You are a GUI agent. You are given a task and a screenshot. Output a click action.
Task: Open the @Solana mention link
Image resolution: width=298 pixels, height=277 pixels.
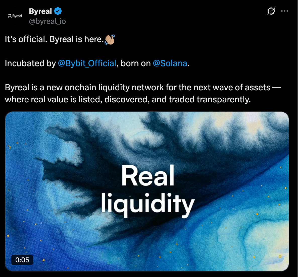[170, 63]
